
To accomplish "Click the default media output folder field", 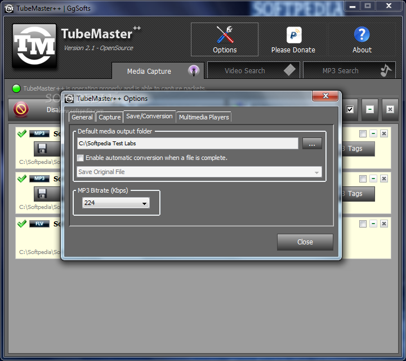I will [x=188, y=144].
